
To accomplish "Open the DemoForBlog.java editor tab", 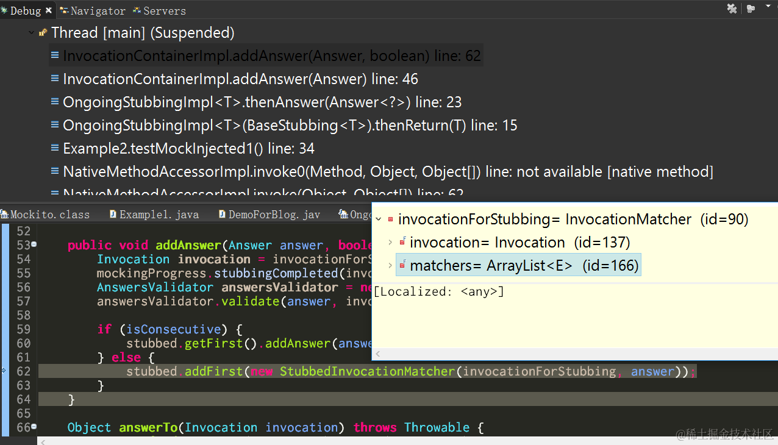I will [274, 215].
